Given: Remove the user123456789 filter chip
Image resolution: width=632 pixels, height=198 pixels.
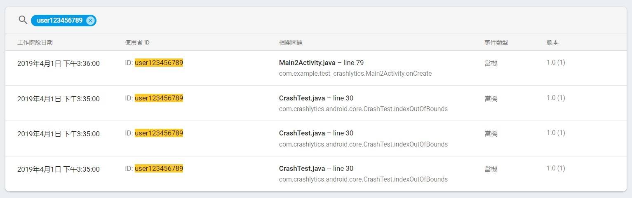Looking at the screenshot, I should click(x=91, y=20).
